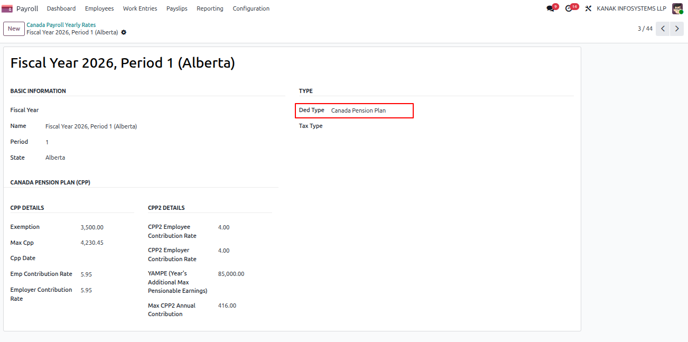The width and height of the screenshot is (688, 342).
Task: Click the gear actions icon beside record title
Action: (x=124, y=32)
